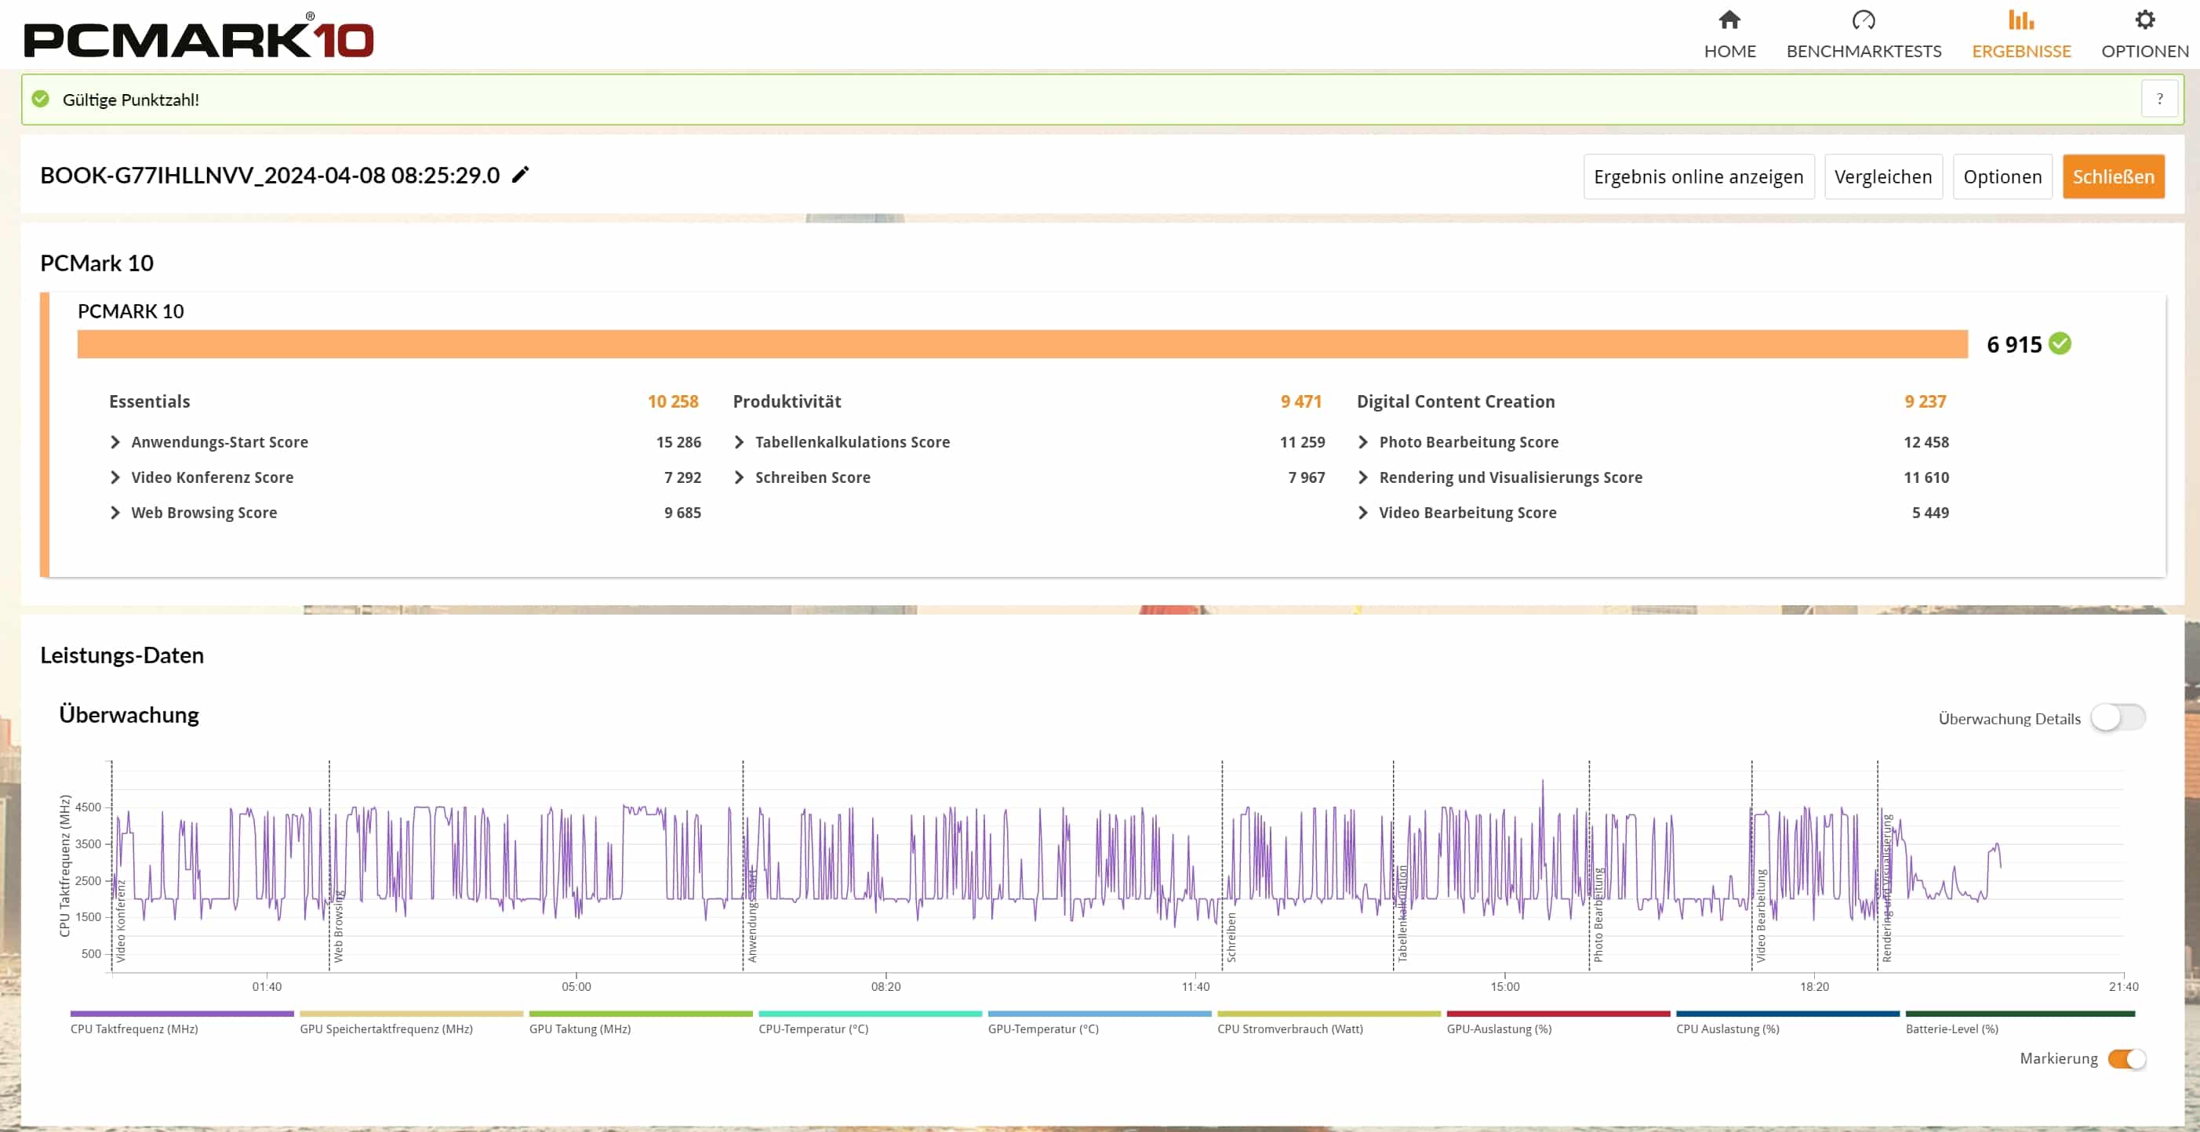Click the Vergleichen button
The image size is (2200, 1132).
pyautogui.click(x=1882, y=176)
